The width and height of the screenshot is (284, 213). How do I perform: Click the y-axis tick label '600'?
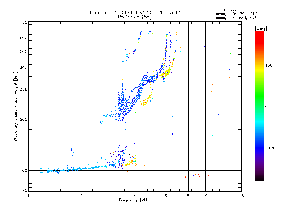point(23,38)
